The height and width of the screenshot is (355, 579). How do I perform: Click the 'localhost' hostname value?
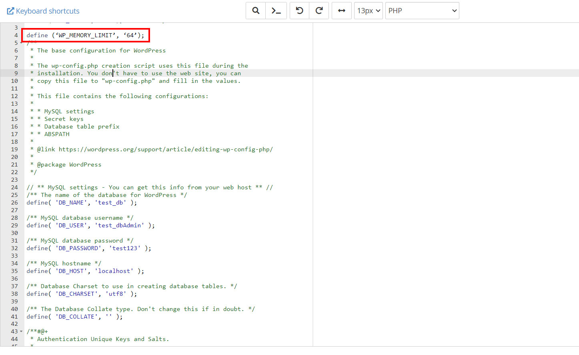coord(114,271)
